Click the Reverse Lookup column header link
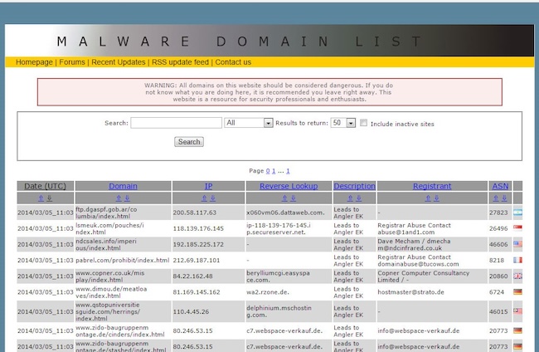Image resolution: width=539 pixels, height=352 pixels. (289, 186)
